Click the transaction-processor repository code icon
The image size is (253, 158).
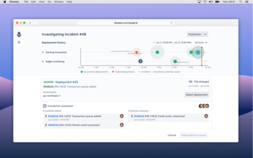[44, 106]
